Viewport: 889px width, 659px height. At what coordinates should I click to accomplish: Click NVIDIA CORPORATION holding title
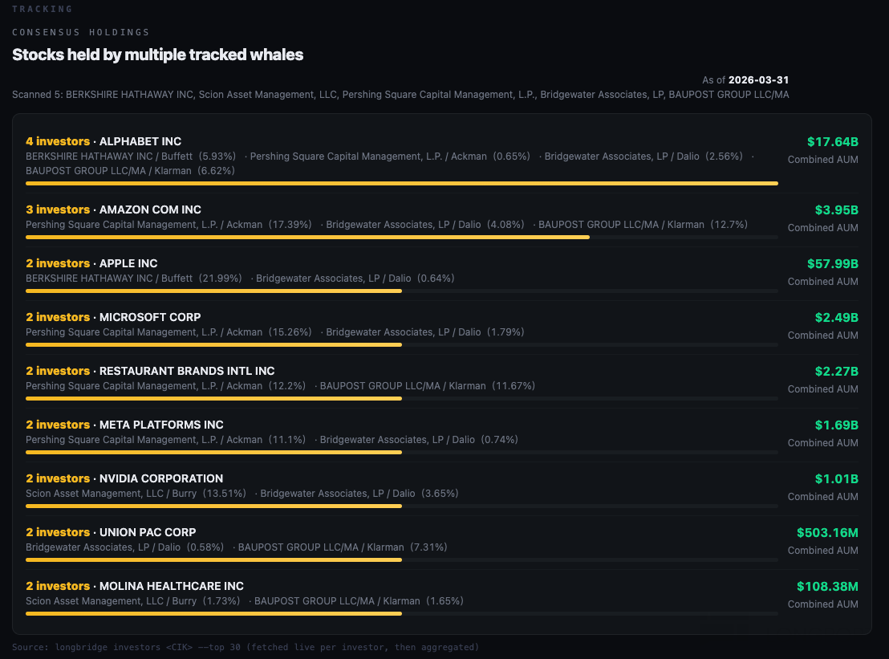tap(161, 478)
